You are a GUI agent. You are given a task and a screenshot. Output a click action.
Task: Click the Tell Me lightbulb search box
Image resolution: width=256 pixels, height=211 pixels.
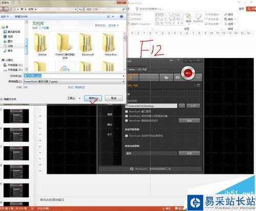(150, 9)
